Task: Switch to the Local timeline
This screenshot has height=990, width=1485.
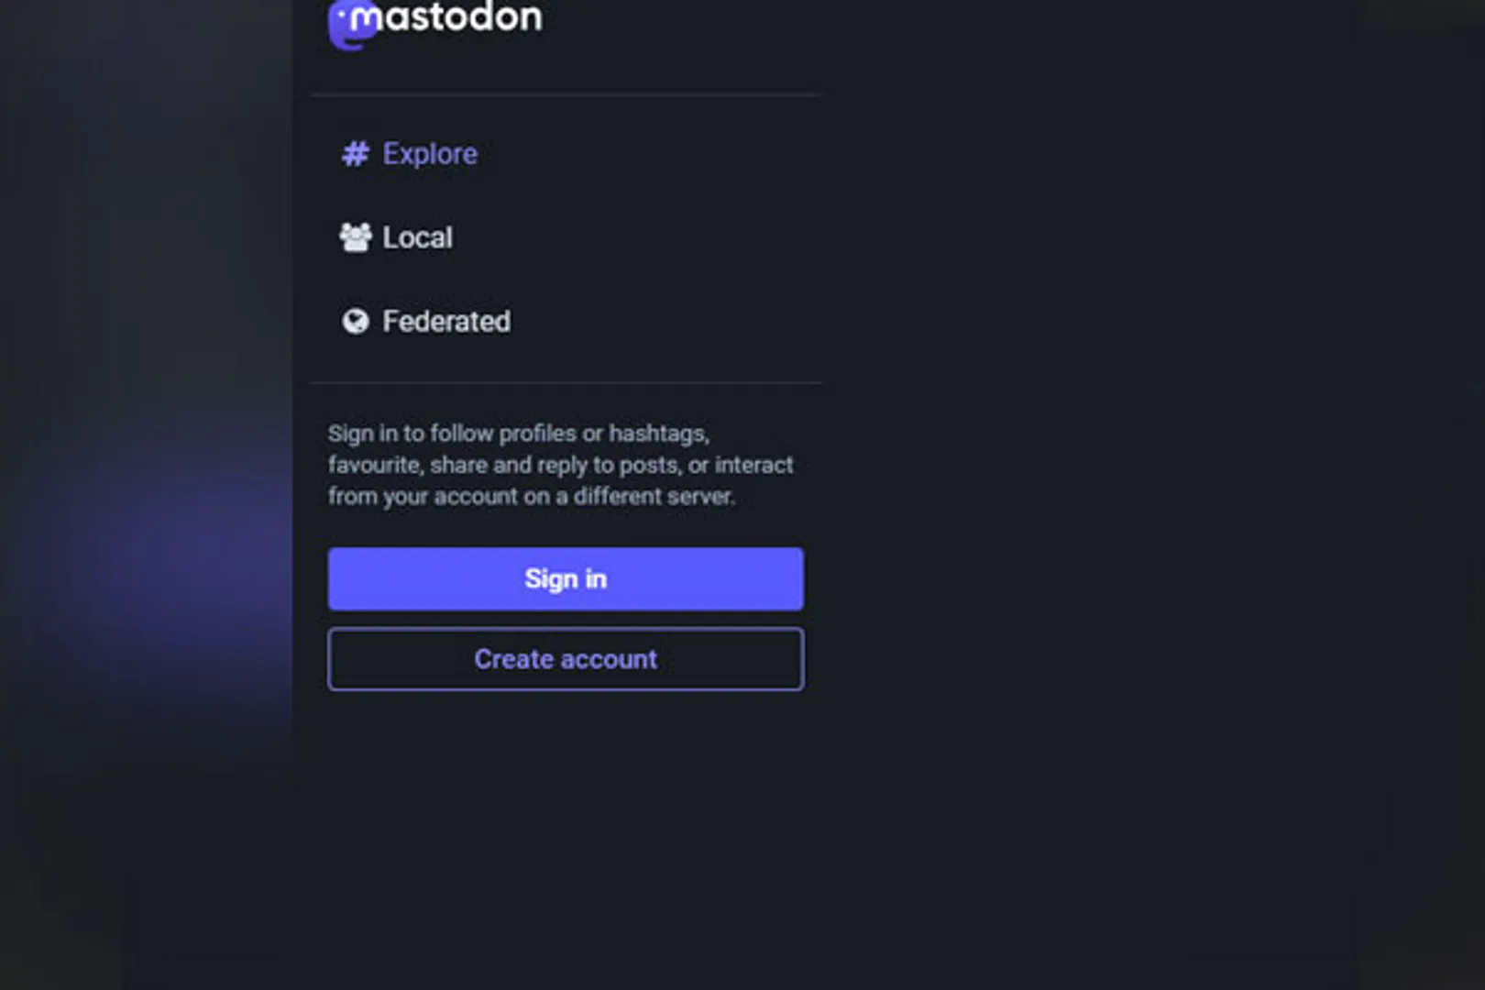Action: 417,237
